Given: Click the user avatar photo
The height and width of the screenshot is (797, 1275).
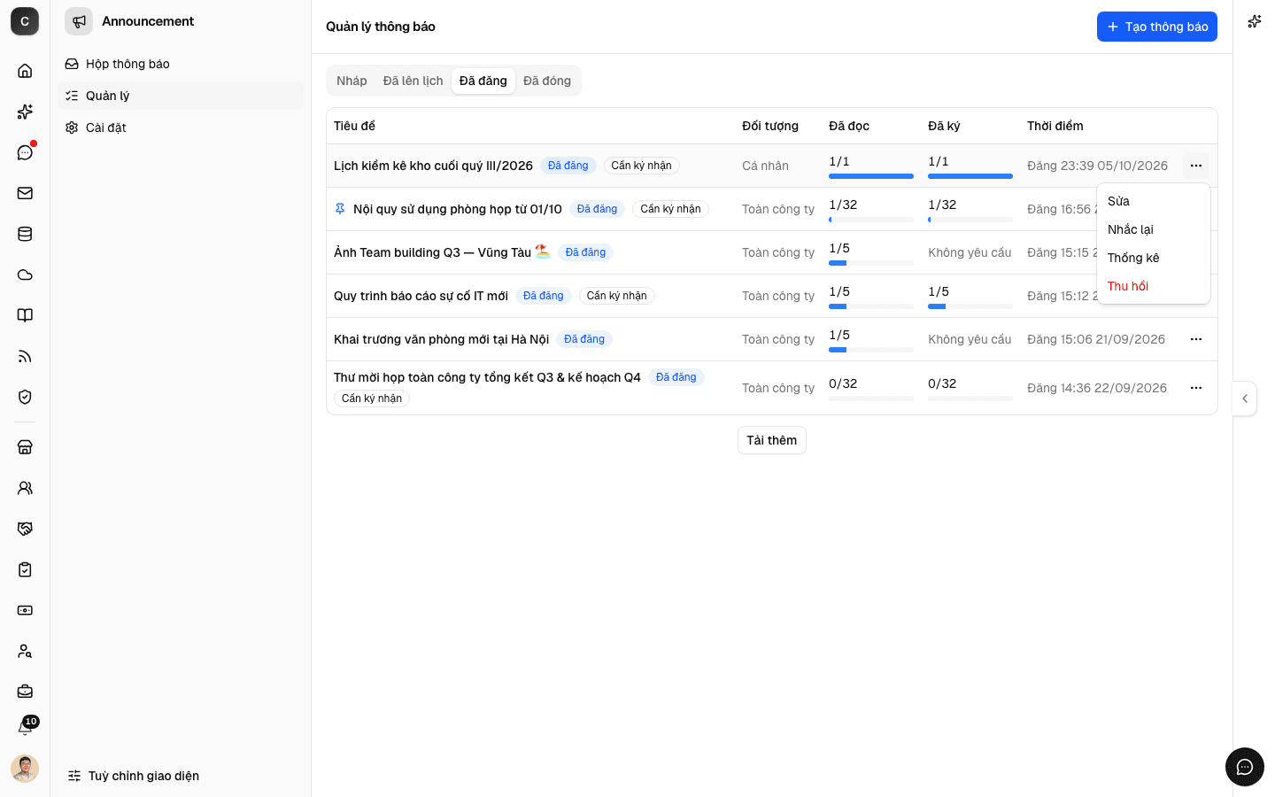Looking at the screenshot, I should [x=25, y=769].
